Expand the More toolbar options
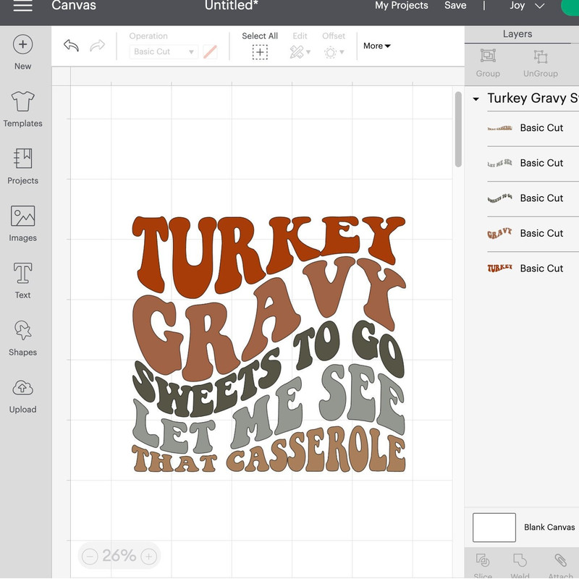579x579 pixels. coord(377,46)
